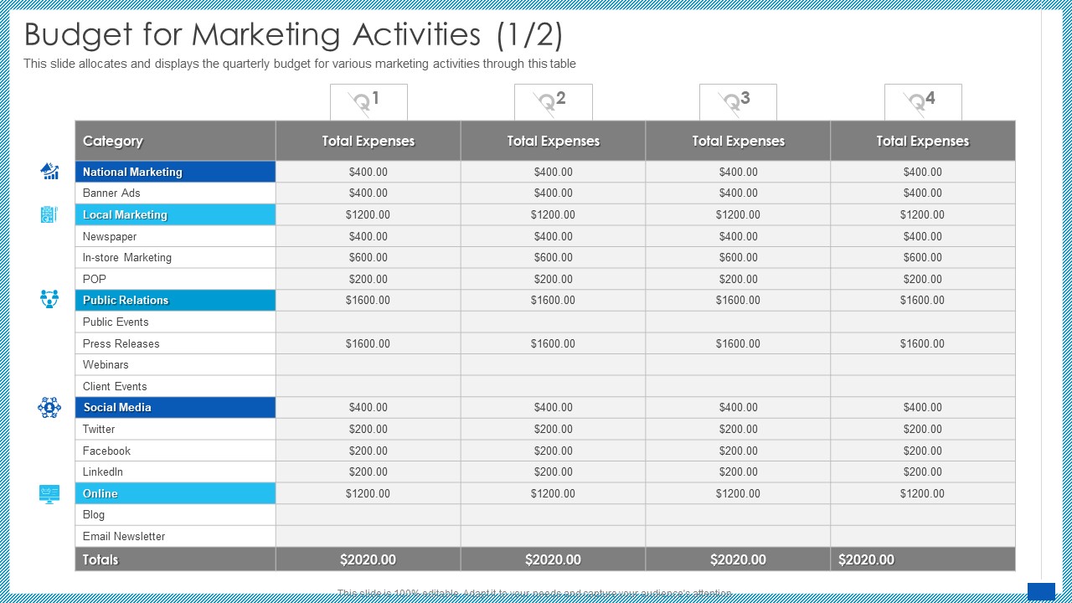Select the National Marketing category row label
This screenshot has height=603, width=1072.
[176, 172]
